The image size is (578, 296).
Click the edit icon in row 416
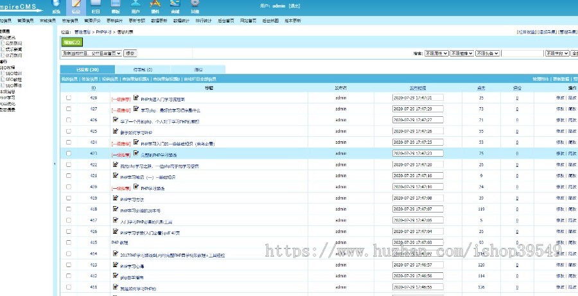(116, 231)
